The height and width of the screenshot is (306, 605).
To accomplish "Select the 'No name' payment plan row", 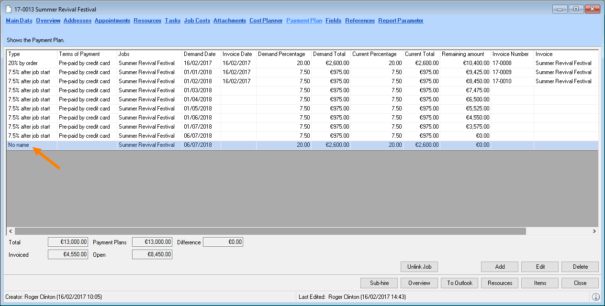I will click(x=18, y=145).
